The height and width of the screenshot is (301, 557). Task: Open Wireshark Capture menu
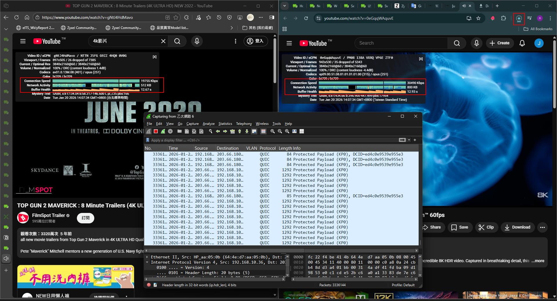[x=193, y=124]
